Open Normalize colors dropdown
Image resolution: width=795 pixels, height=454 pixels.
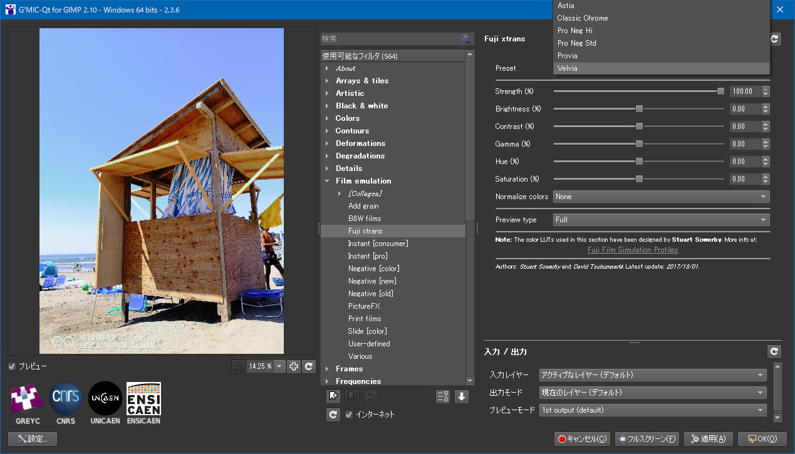pyautogui.click(x=661, y=197)
